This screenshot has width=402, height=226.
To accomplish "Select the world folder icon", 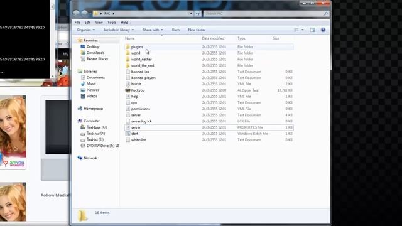I will [x=128, y=53].
